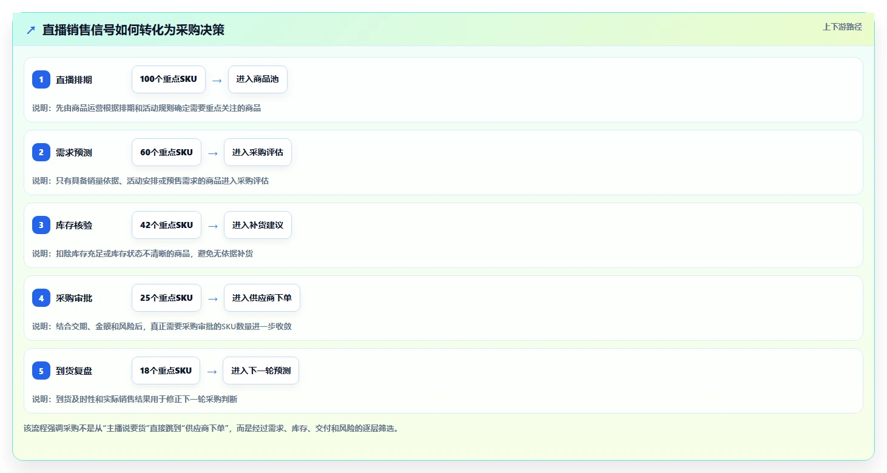Click the note starting 说明：只有具备销量依据
887x473 pixels.
[150, 181]
